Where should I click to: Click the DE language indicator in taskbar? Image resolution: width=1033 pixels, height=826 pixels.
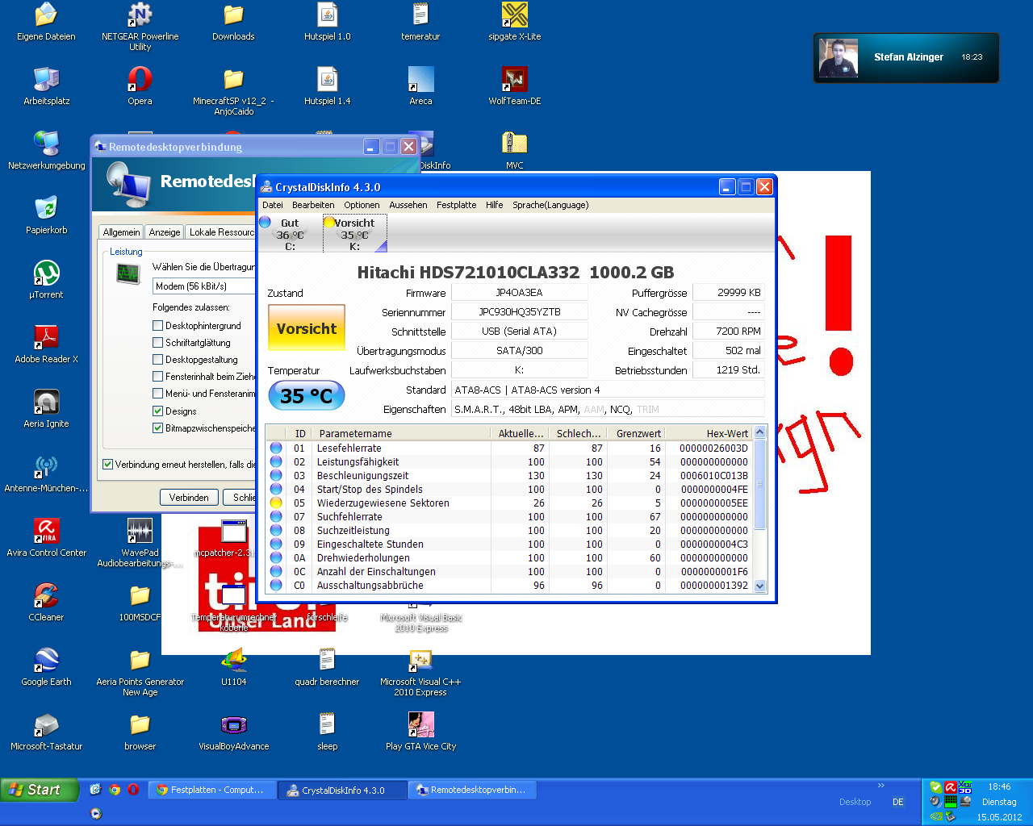click(898, 802)
